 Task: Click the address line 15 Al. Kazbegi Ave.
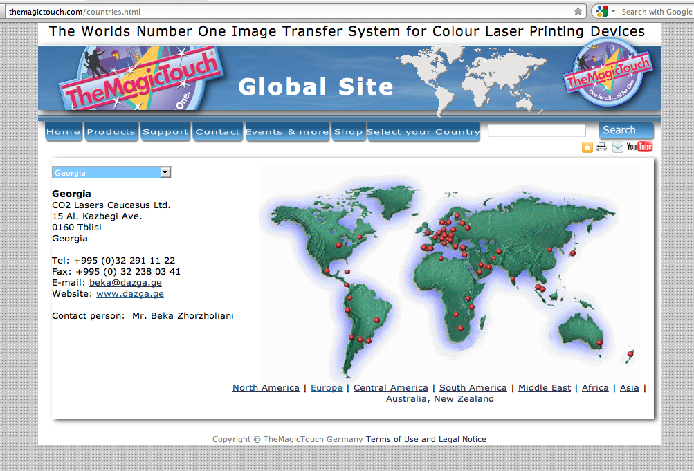click(97, 216)
